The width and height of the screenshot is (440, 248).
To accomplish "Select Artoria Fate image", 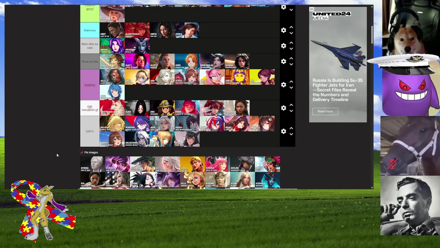I will tap(162, 139).
